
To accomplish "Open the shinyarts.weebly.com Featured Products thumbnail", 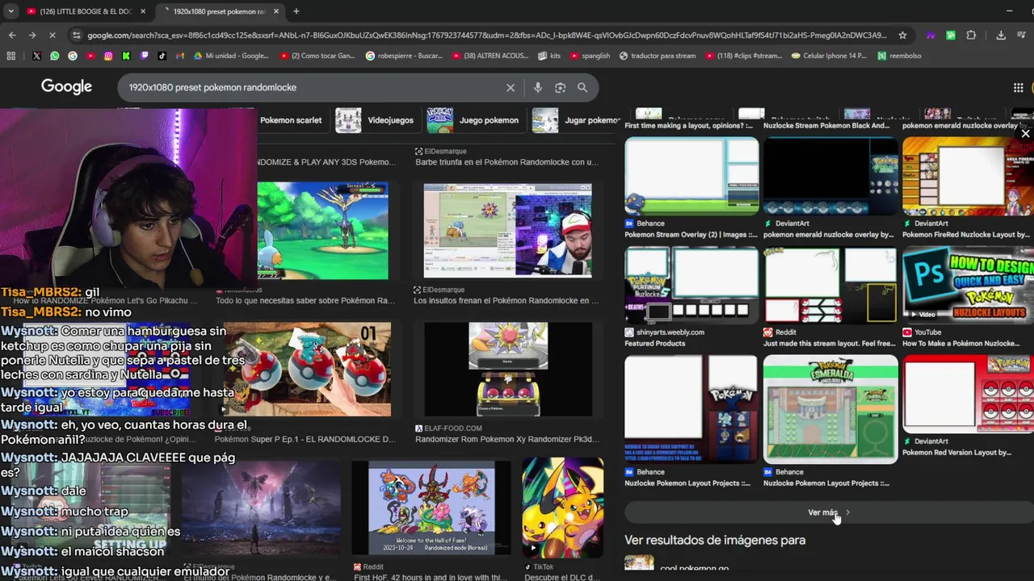I will coord(691,285).
